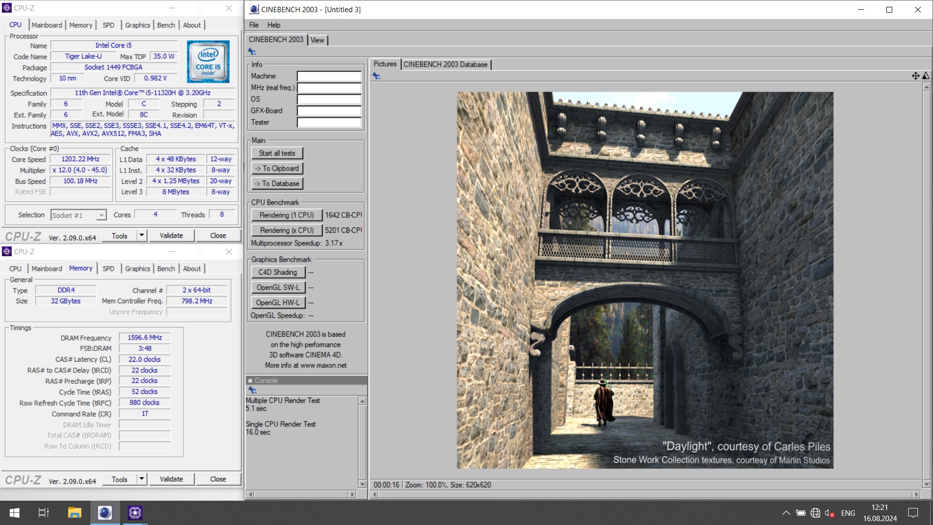
Task: Open Graphics tab in top CPU-Z window
Action: coord(138,25)
